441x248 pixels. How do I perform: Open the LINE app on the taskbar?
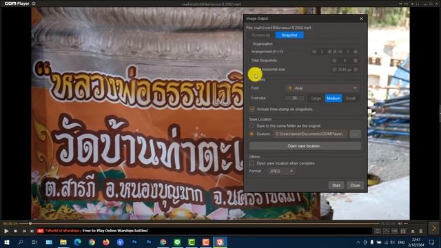pos(177,242)
